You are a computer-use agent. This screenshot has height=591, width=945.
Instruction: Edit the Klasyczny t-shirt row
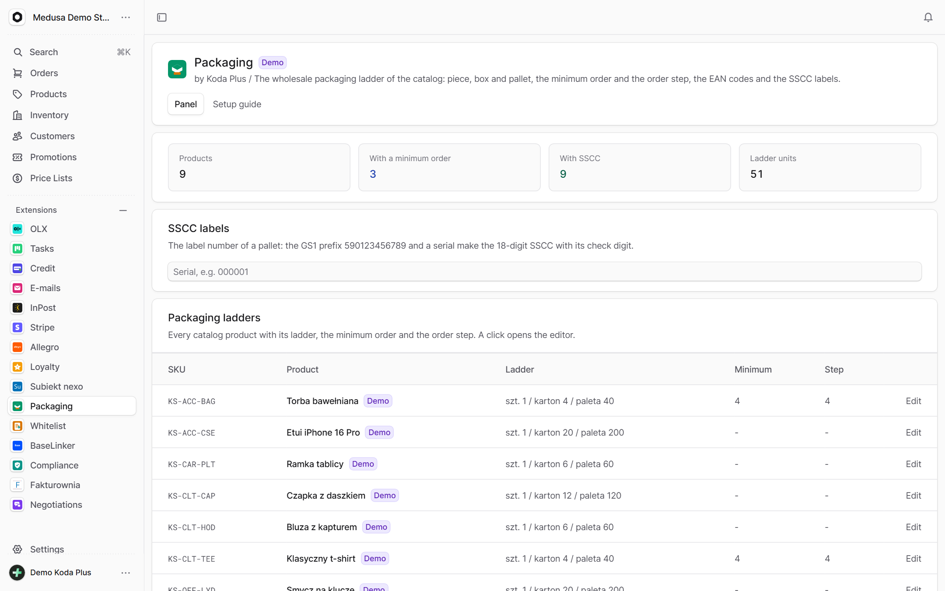click(x=913, y=559)
